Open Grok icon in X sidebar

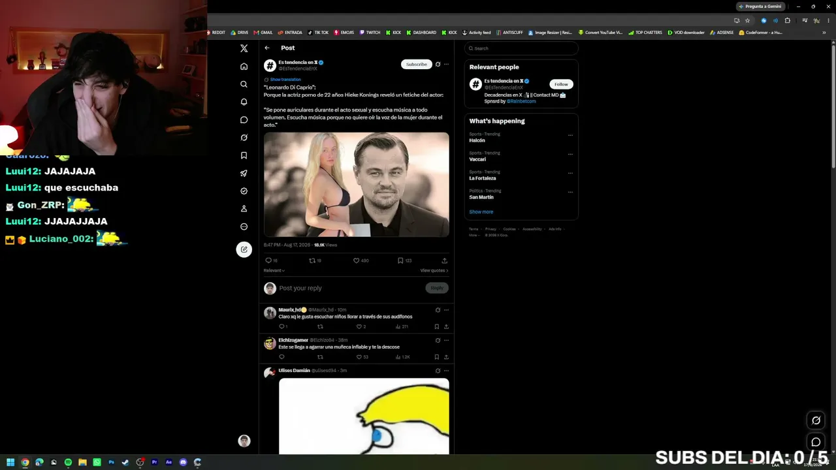pos(244,138)
